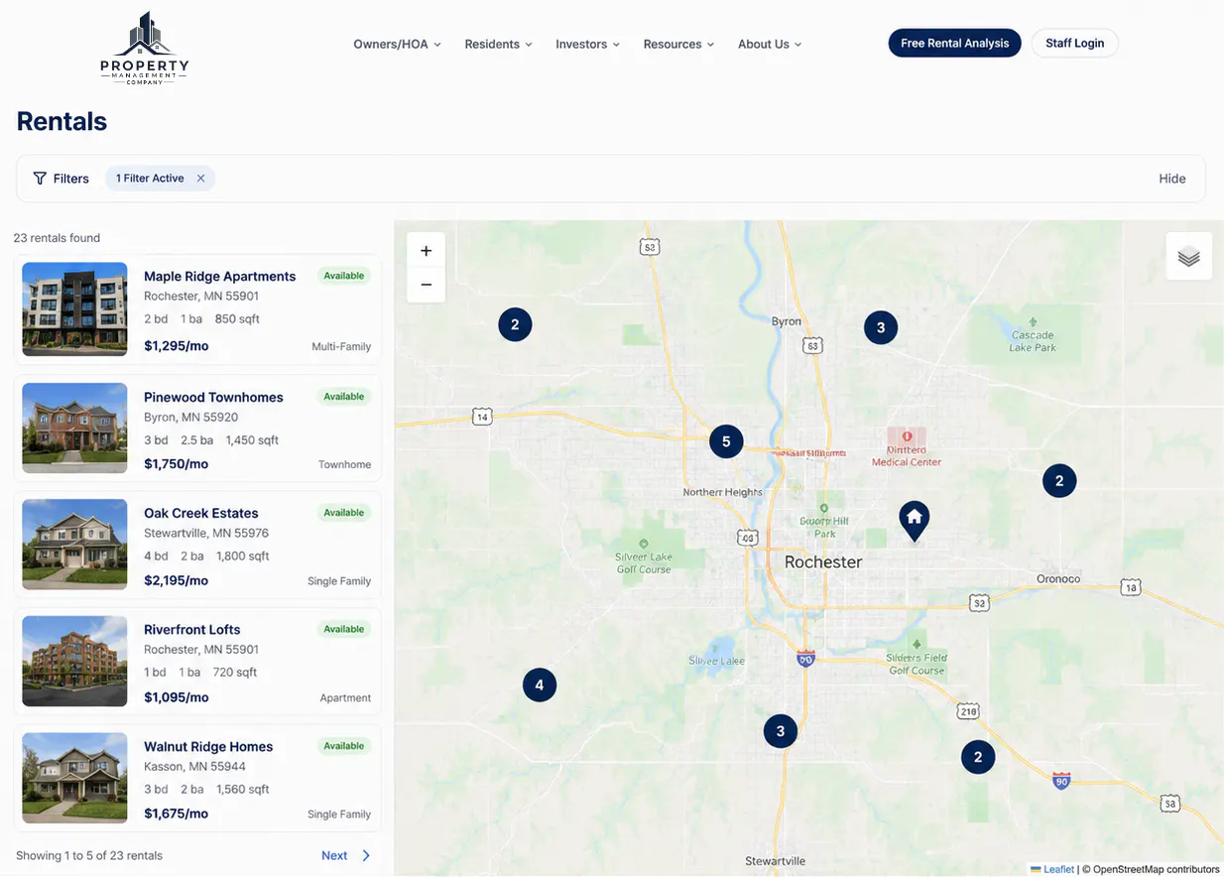The image size is (1224, 877).
Task: Click the Pinewood Townhomes title
Action: pos(213,397)
